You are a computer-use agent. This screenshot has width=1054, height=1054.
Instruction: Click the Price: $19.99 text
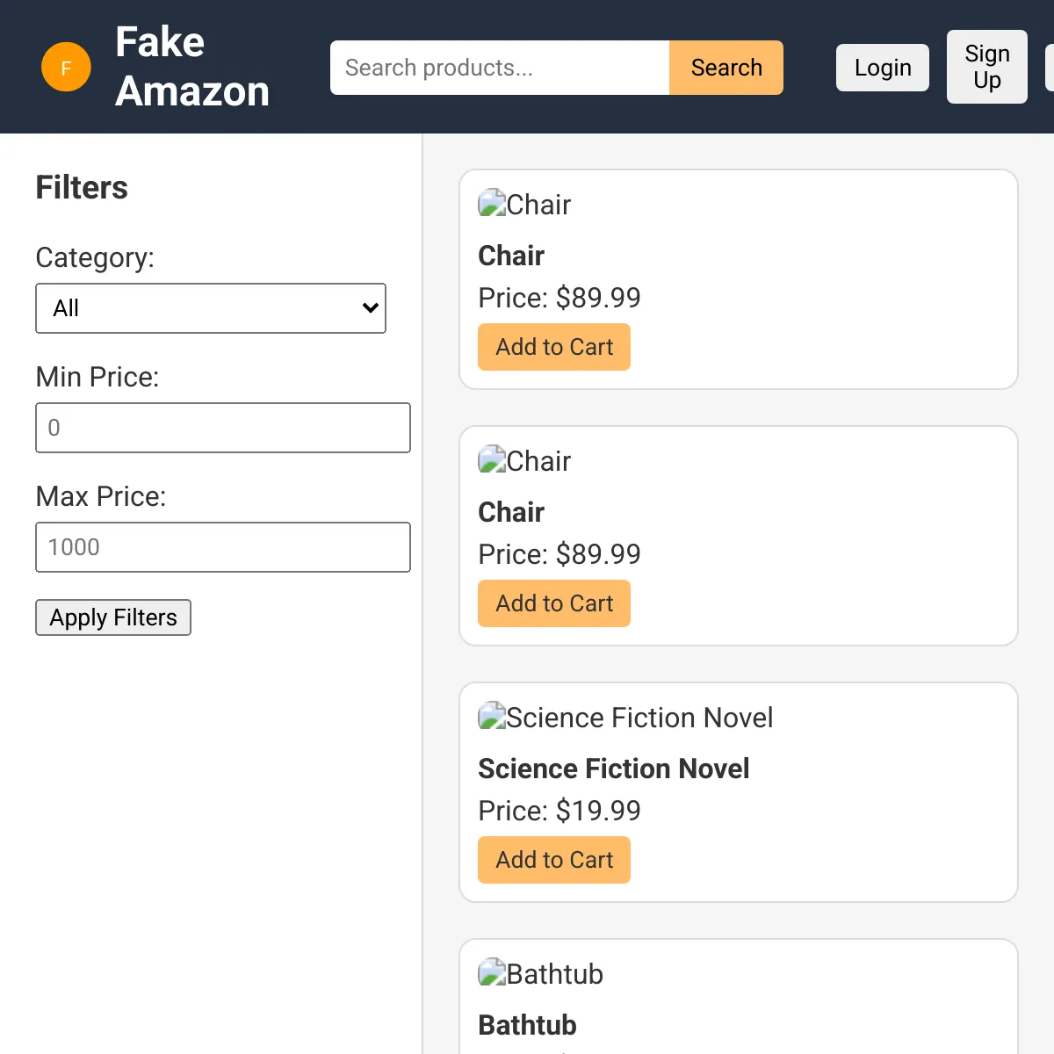point(559,811)
